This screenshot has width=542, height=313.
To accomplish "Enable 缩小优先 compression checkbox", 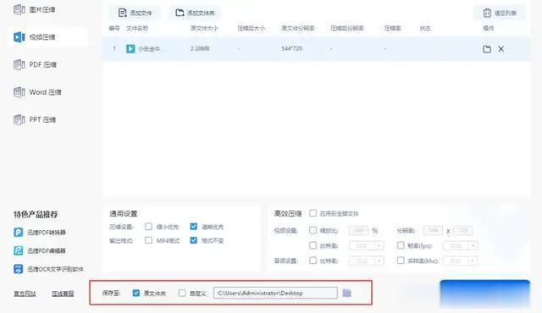I will (x=149, y=227).
